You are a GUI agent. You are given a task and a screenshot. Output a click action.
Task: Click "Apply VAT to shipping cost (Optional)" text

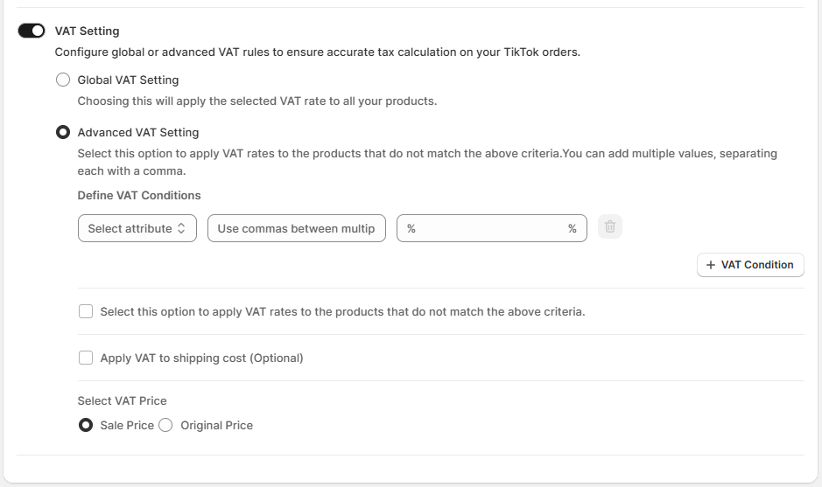tap(201, 358)
